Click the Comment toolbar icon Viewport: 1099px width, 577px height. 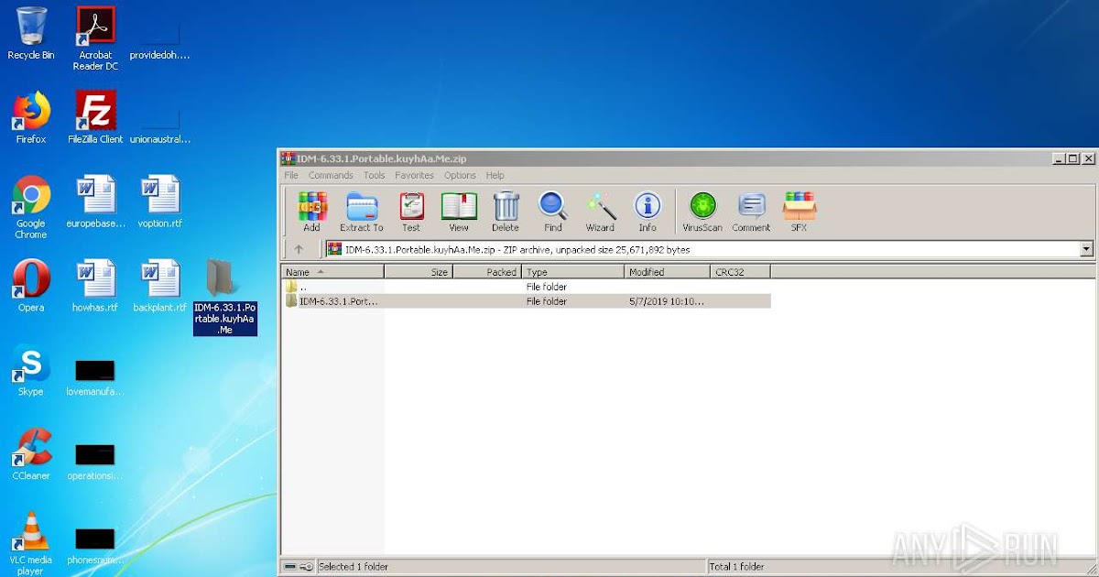click(x=751, y=212)
